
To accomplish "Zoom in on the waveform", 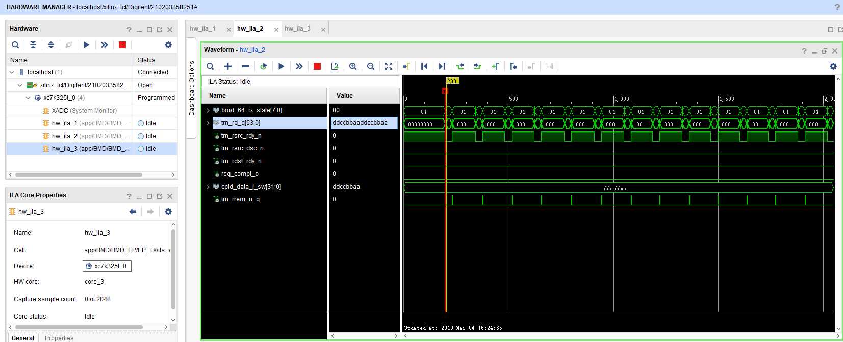I will [353, 66].
